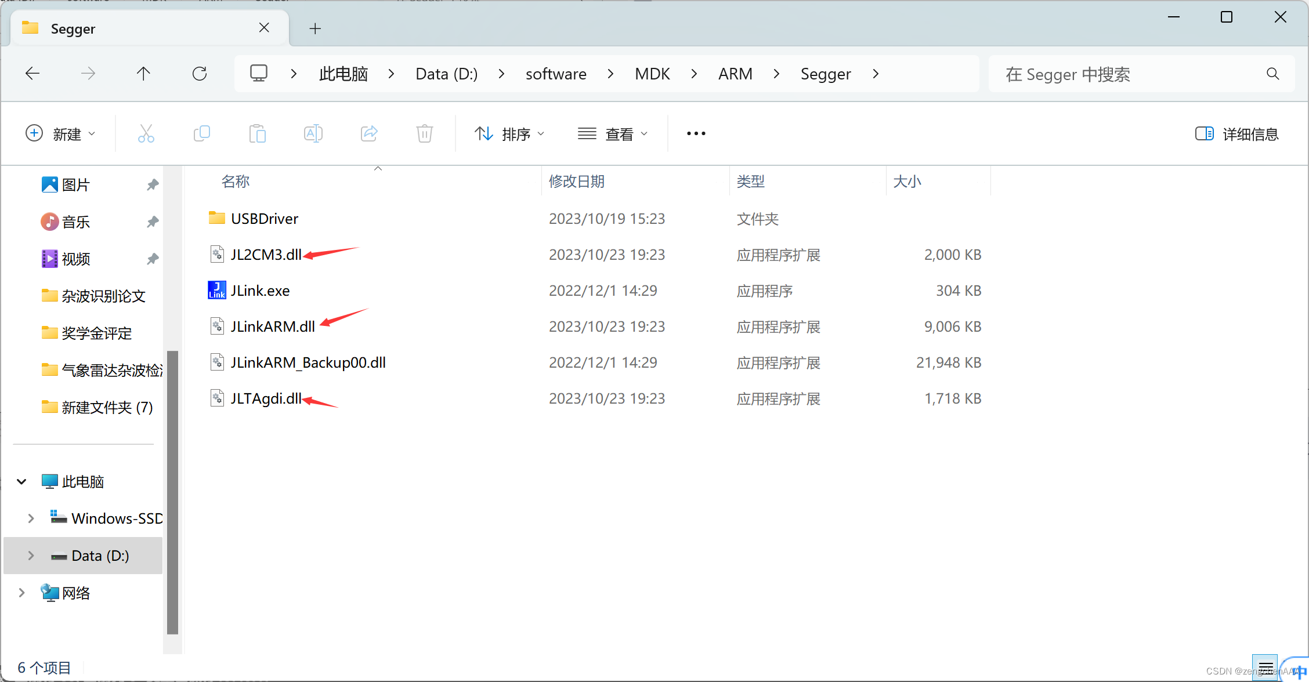The height and width of the screenshot is (682, 1309).
Task: Expand chevron after Segger in breadcrumb
Action: 876,74
